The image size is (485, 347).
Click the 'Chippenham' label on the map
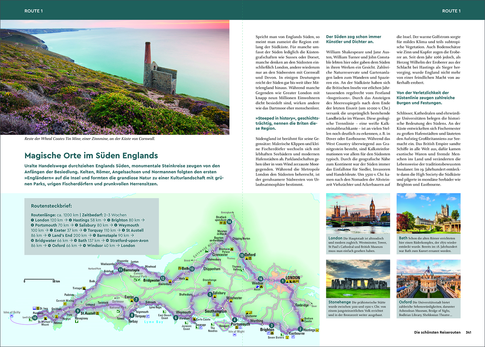coord(212,269)
